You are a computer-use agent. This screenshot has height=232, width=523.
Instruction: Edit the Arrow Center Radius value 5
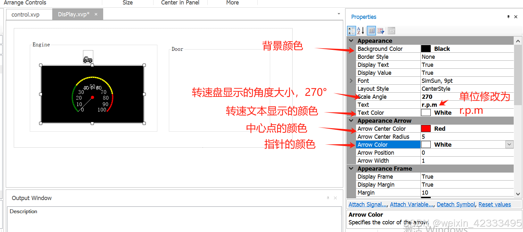pos(467,136)
